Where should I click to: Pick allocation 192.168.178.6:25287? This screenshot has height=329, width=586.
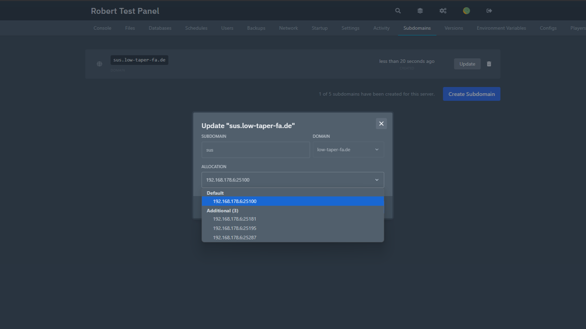[235, 238]
